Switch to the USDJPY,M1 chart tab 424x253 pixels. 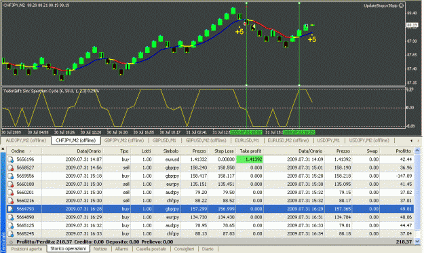point(328,140)
